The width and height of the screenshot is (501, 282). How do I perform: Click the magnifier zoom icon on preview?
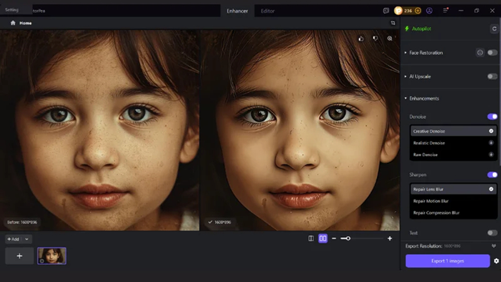coord(390,39)
